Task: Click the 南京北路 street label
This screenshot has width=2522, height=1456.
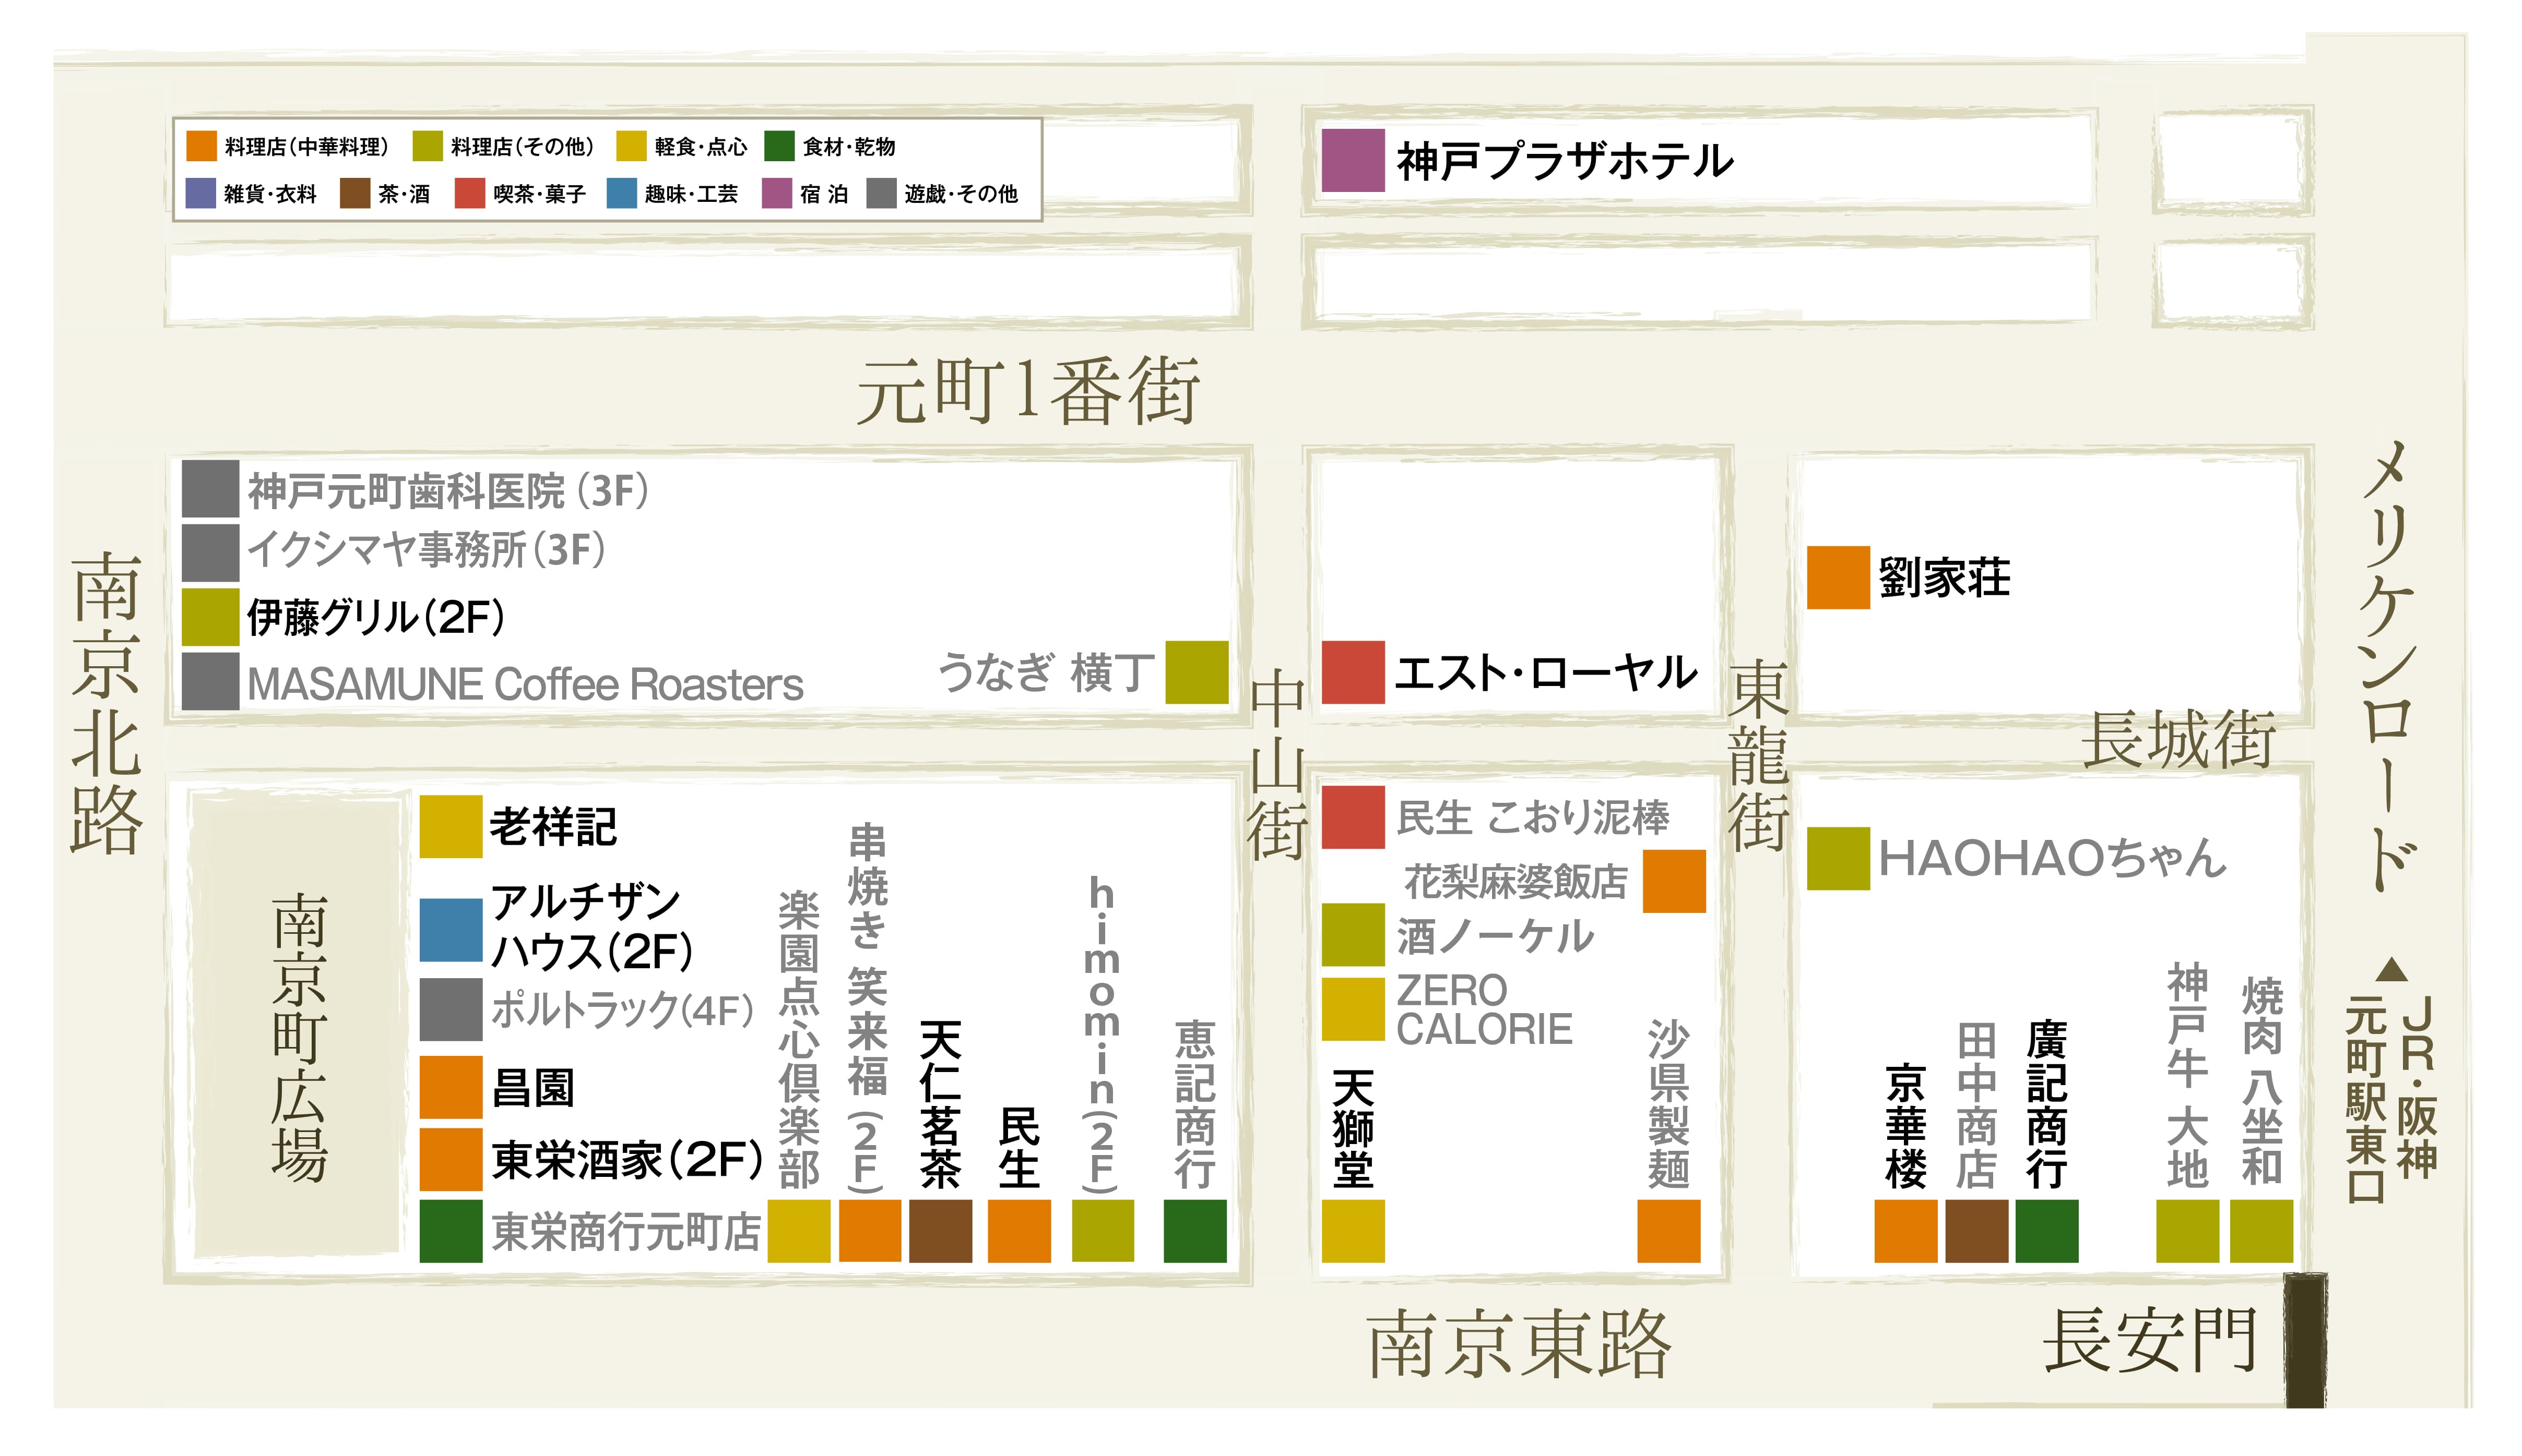Action: point(106,703)
